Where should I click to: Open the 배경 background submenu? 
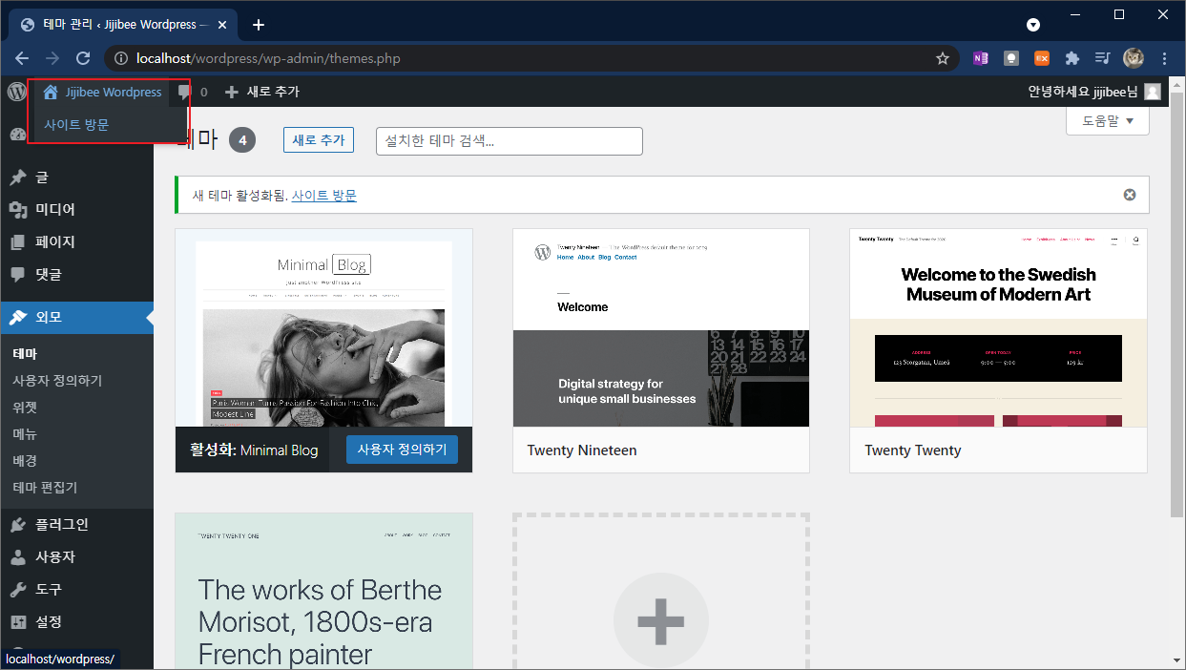[25, 461]
